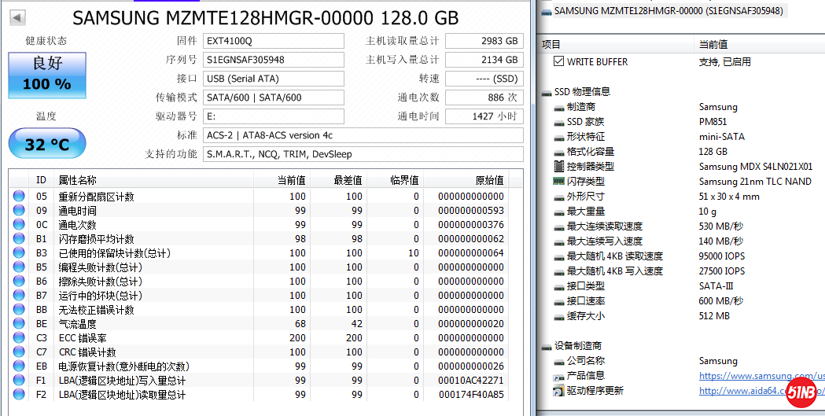This screenshot has width=825, height=416.
Task: Click the firmware field showing EXT4100Q
Action: click(273, 41)
